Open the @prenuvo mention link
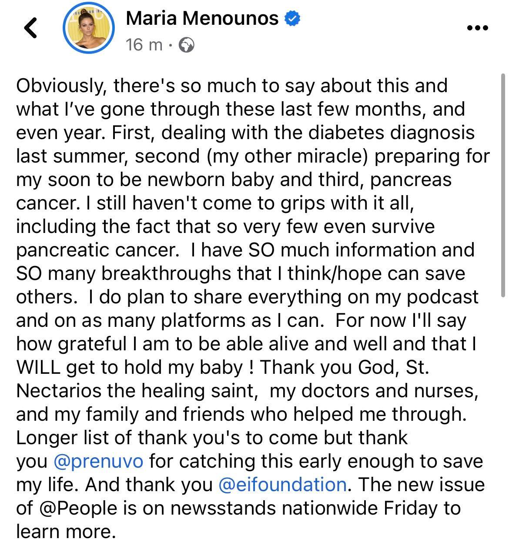Screen dimensions: 509x552 click(x=98, y=461)
